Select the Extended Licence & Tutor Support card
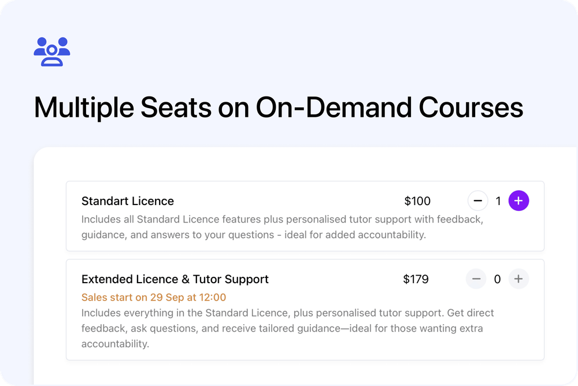The width and height of the screenshot is (578, 386). tap(305, 309)
